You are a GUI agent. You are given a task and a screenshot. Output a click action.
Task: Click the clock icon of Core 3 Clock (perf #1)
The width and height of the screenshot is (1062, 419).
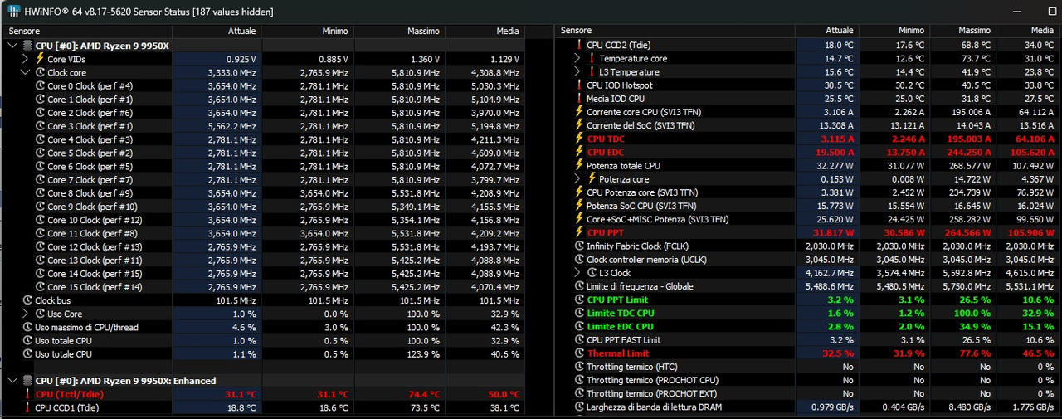coord(40,126)
